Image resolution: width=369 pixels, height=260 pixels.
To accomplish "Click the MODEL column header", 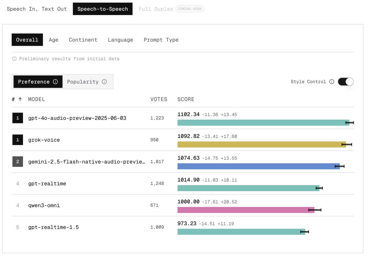I will [x=37, y=99].
